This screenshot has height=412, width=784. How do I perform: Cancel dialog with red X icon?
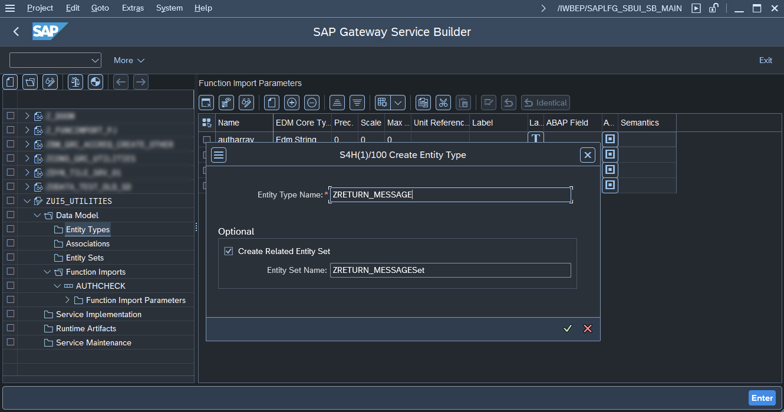(588, 328)
